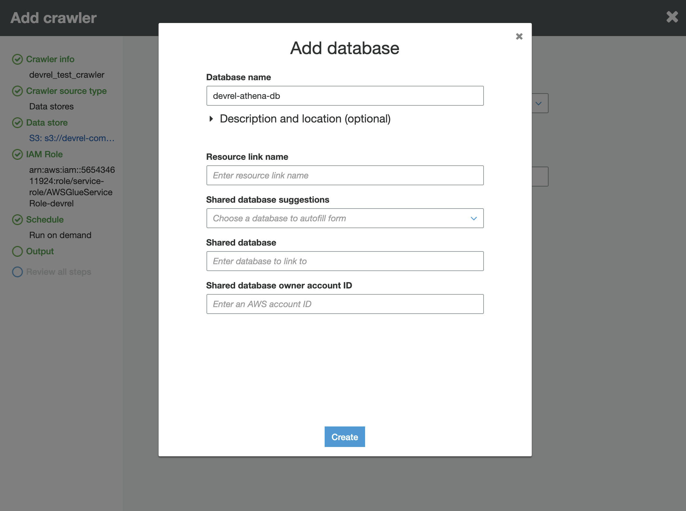The height and width of the screenshot is (511, 686).
Task: Go to the Output step
Action: 40,251
